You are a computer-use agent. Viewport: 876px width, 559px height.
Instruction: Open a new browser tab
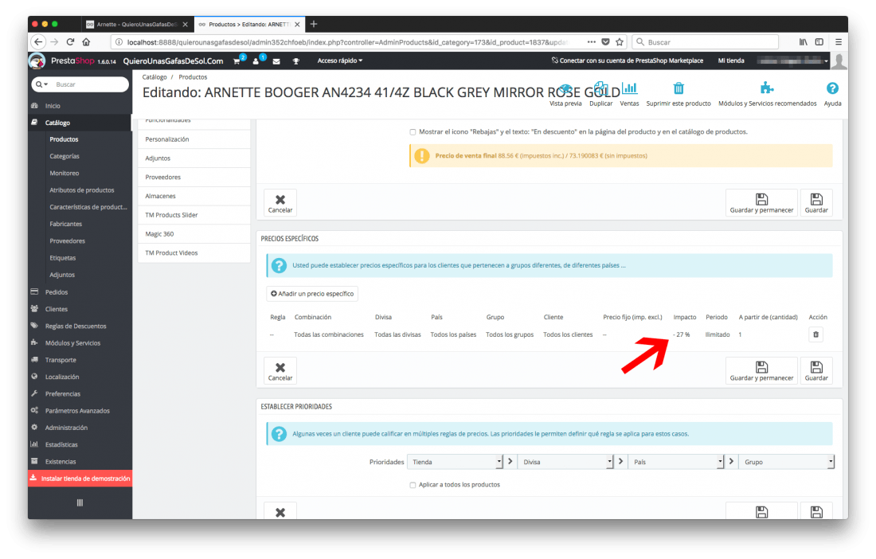pos(314,24)
